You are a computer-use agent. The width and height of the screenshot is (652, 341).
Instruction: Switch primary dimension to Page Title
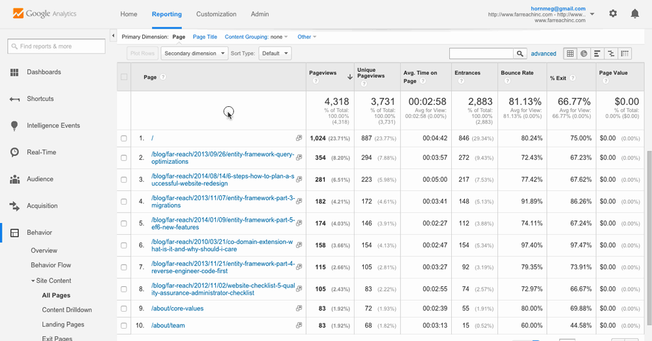pos(205,37)
